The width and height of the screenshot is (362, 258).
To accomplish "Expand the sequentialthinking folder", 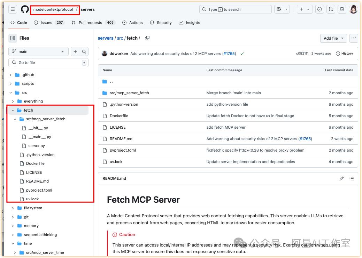I will point(13,235).
